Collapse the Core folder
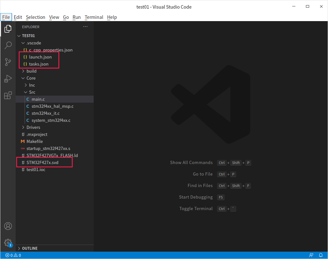 coord(55,78)
